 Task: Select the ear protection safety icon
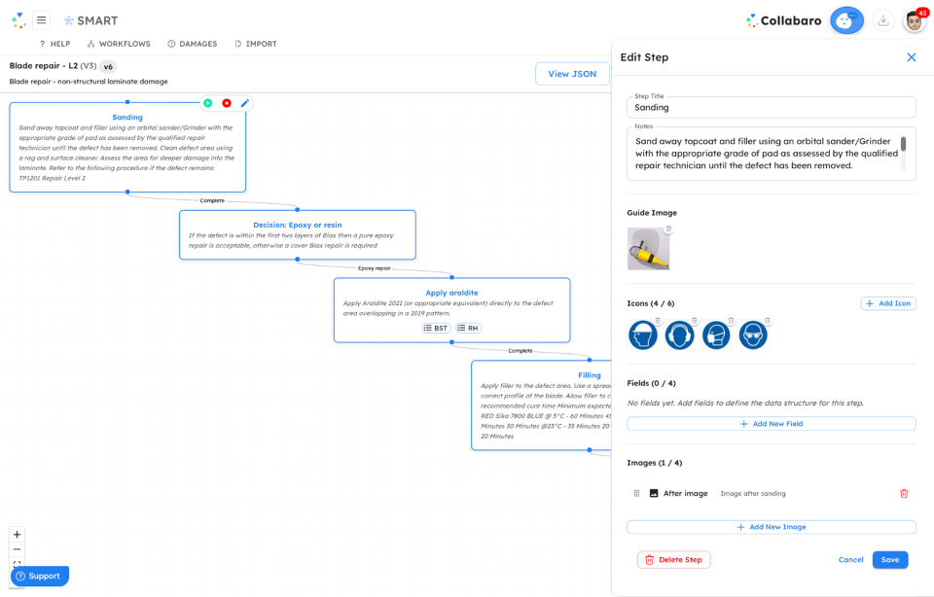pos(680,334)
